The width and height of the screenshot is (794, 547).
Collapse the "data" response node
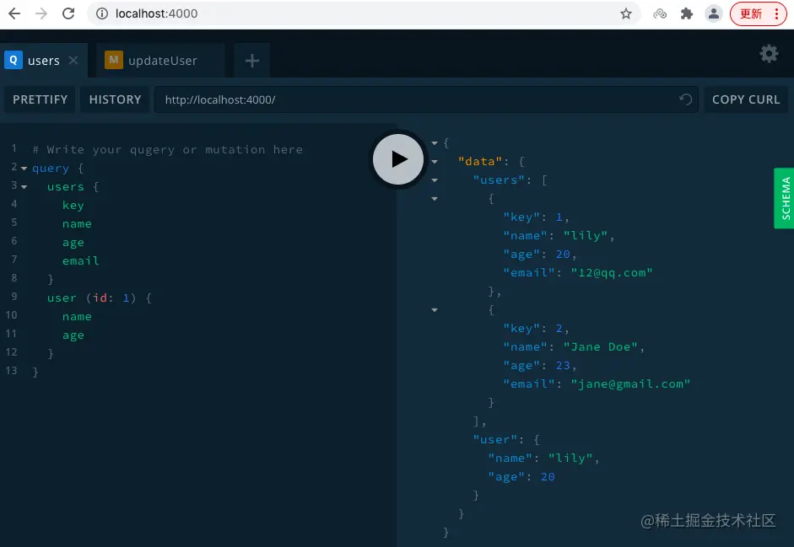click(x=435, y=162)
